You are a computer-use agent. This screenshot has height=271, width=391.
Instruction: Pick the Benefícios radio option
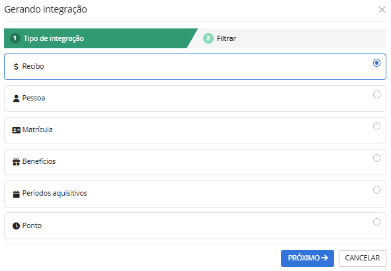point(376,158)
